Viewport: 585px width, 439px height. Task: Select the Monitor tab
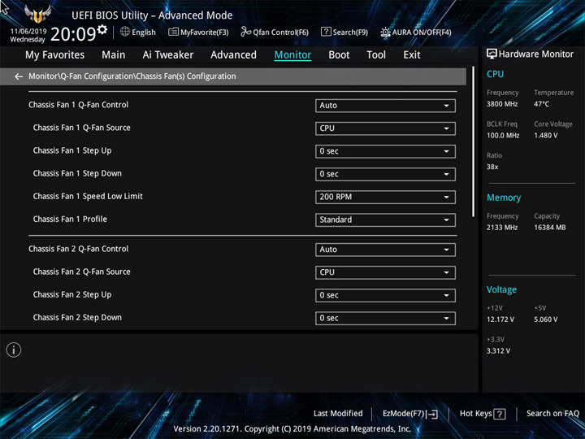click(x=292, y=55)
